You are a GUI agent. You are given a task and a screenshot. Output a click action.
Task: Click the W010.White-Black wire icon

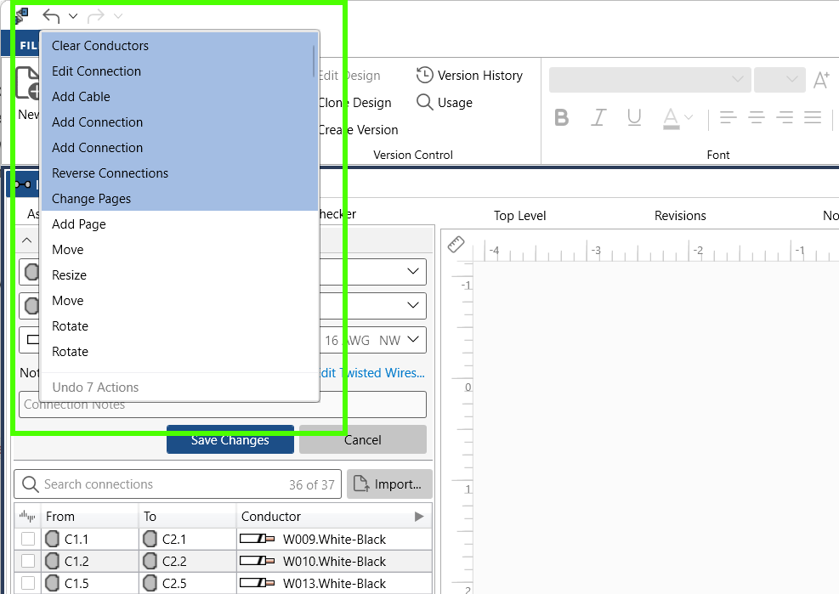click(257, 561)
